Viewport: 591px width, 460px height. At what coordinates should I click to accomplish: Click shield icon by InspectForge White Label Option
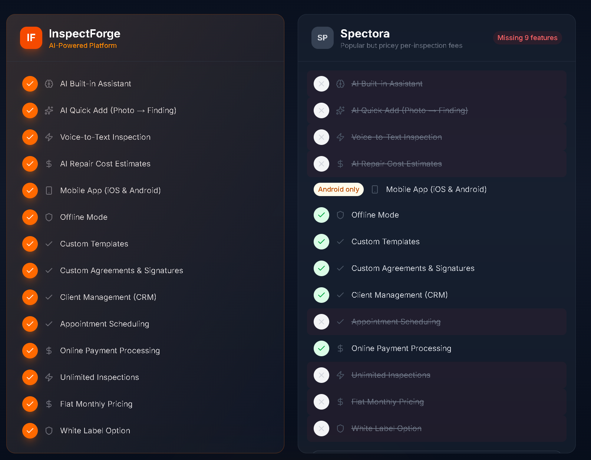click(x=49, y=431)
